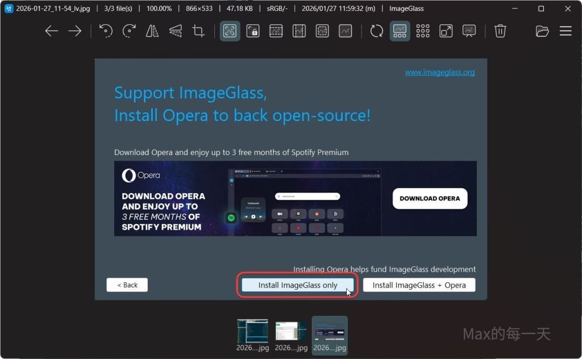Go to the previous image arrow

[x=52, y=31]
